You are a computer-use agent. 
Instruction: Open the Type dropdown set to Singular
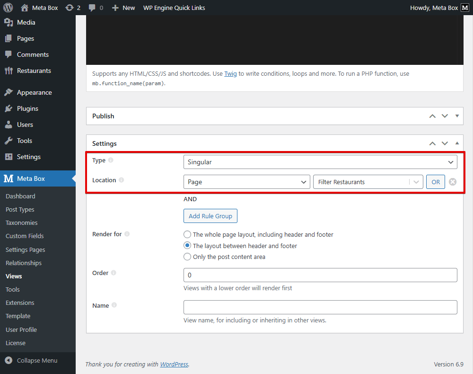pos(320,162)
